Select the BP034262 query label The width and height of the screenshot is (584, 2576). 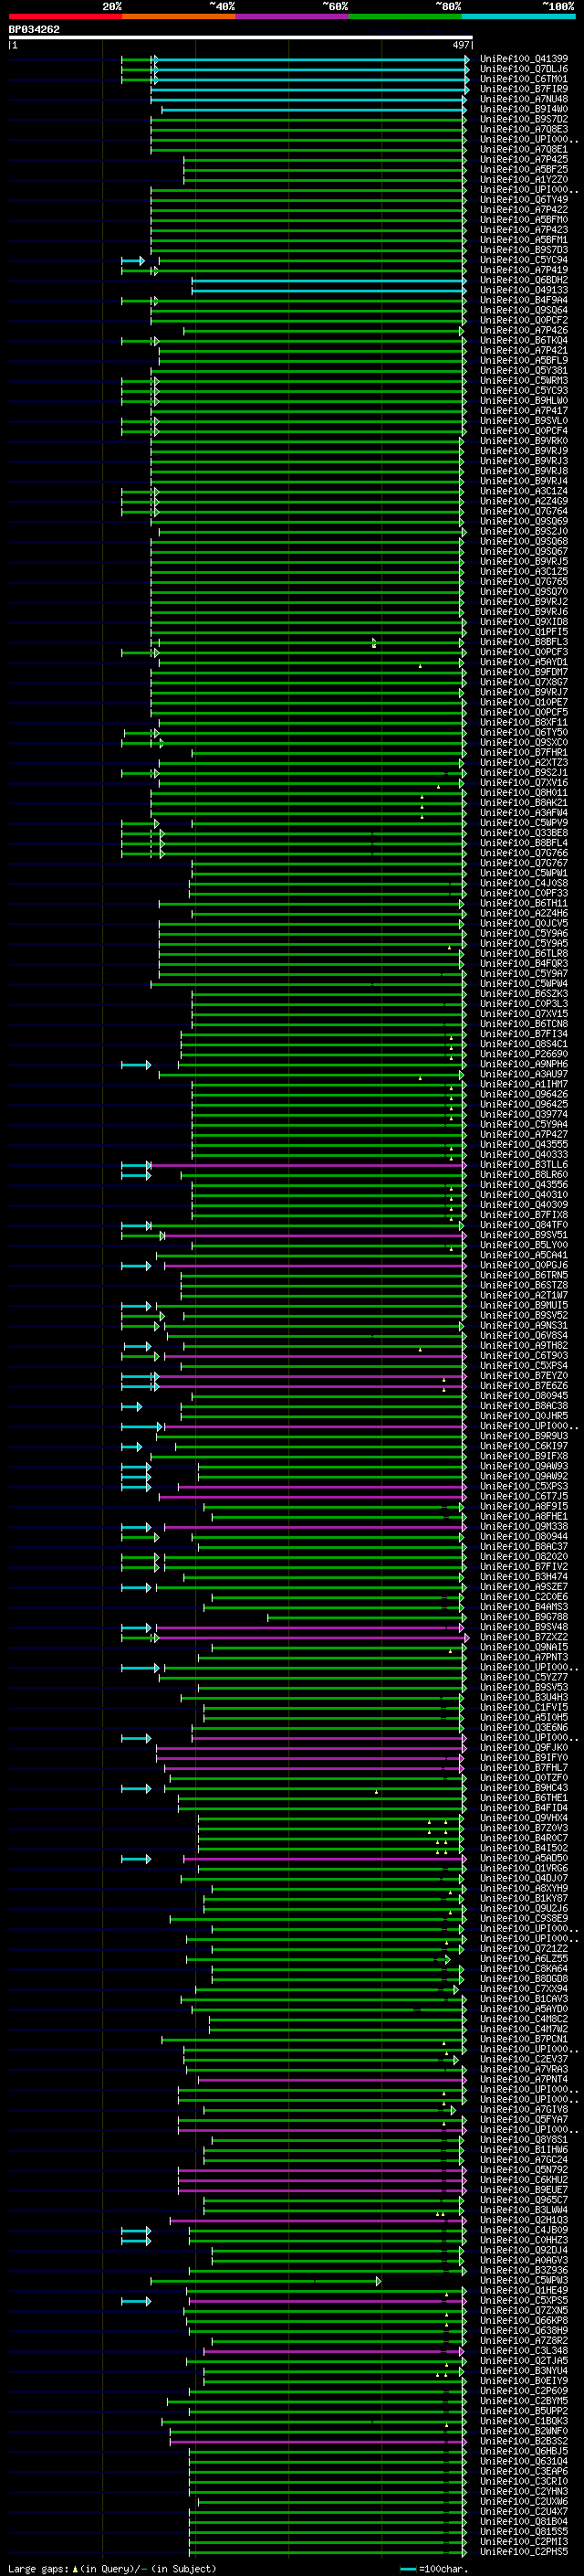(x=34, y=30)
